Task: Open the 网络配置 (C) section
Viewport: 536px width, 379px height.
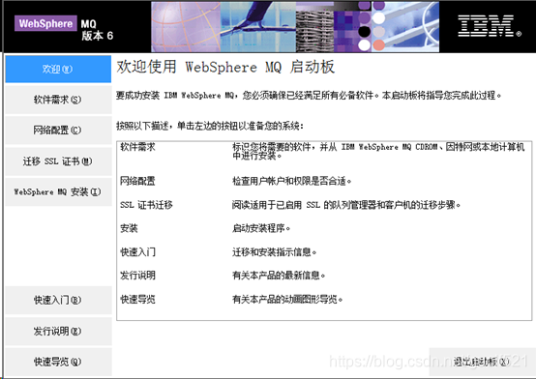Action: (58, 131)
